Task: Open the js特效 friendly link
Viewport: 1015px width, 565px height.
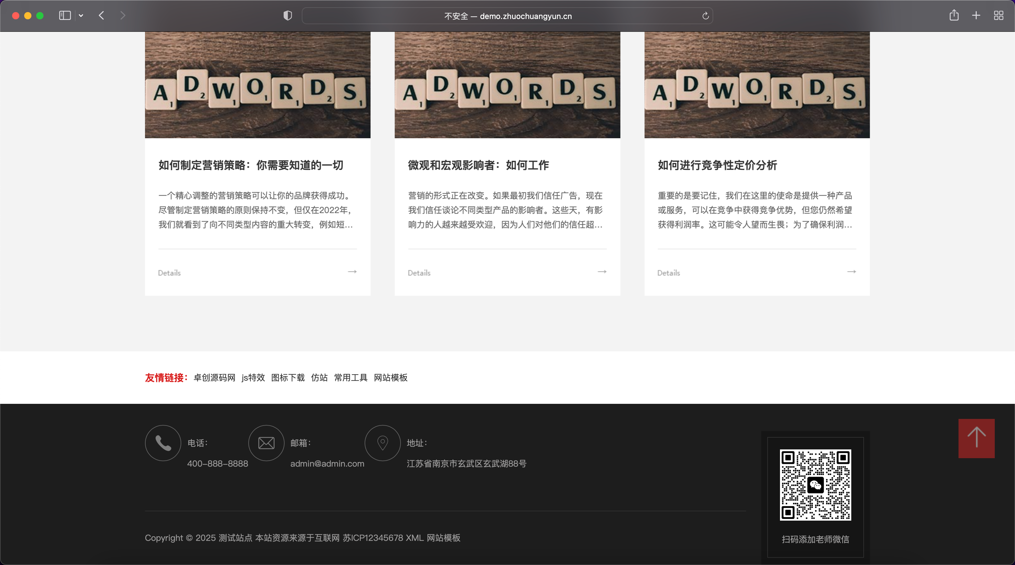Action: pos(253,378)
